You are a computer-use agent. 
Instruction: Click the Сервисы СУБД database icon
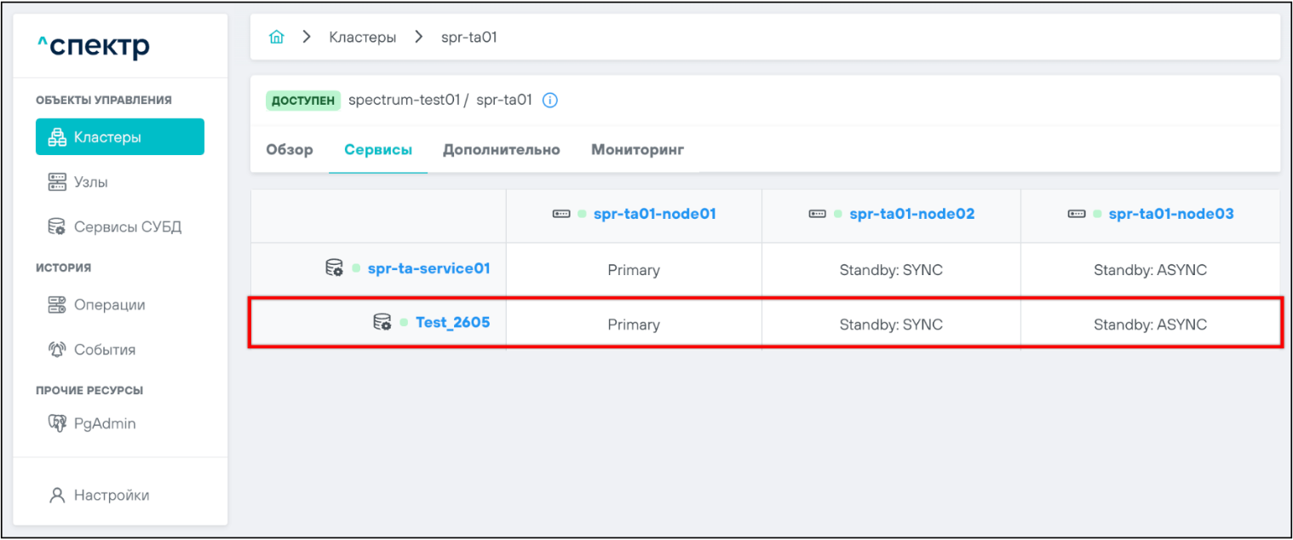[56, 227]
